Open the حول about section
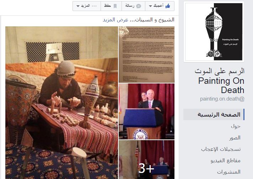This screenshot has width=253, height=179. (236, 126)
